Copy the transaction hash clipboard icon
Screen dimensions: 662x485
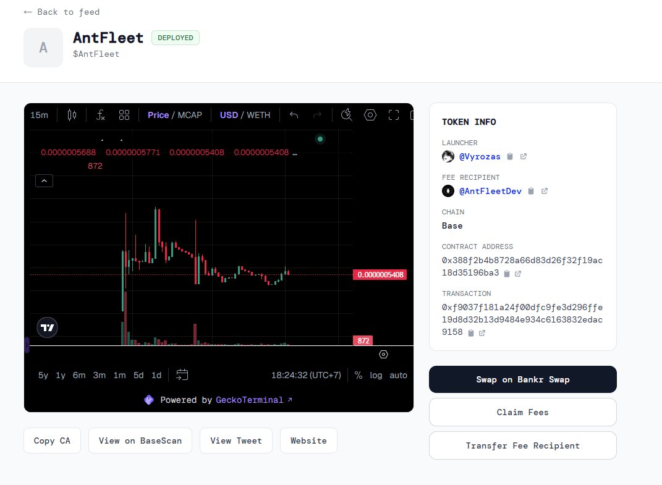click(x=471, y=333)
